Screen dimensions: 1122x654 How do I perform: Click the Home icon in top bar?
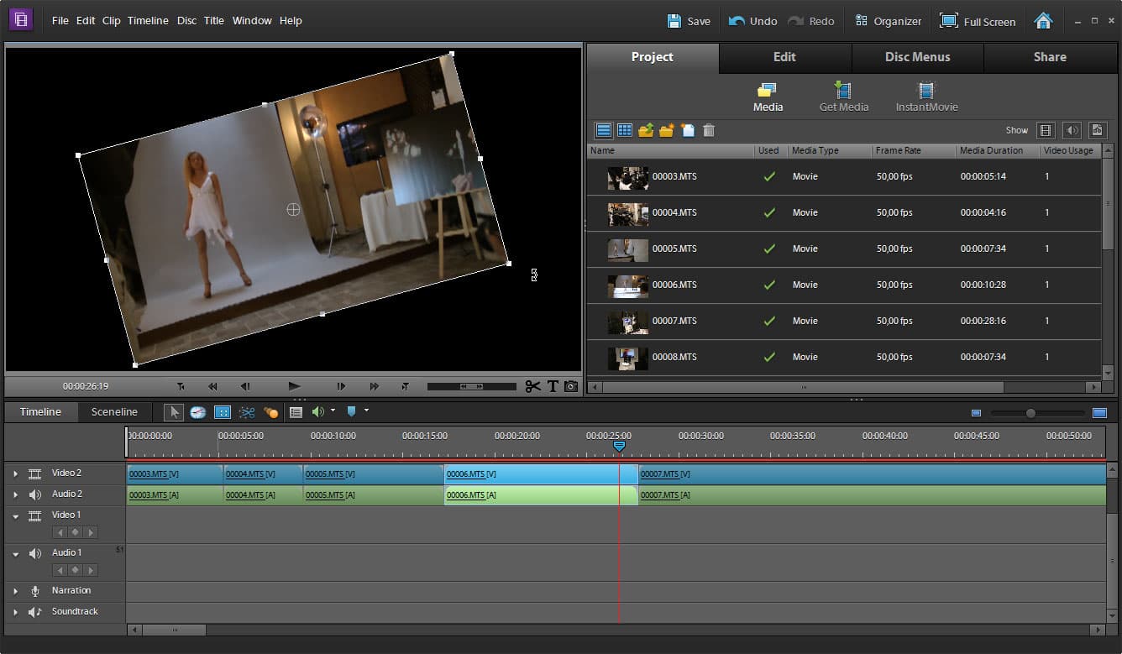click(x=1043, y=21)
